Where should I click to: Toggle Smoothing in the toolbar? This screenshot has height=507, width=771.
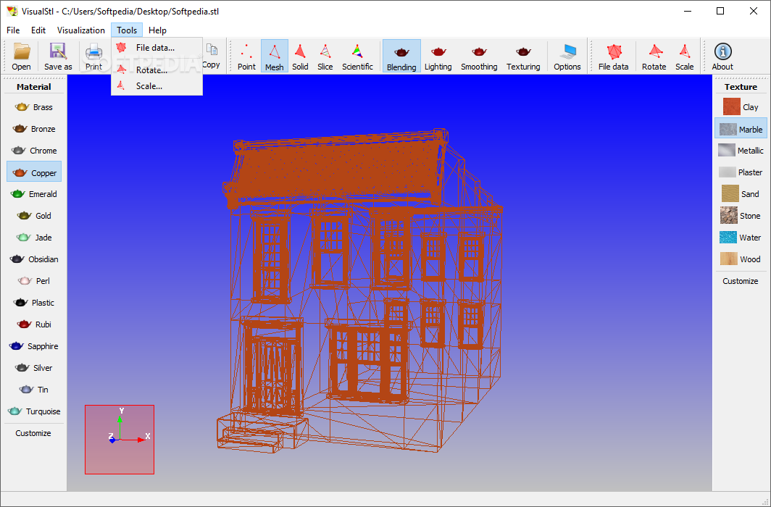point(479,56)
